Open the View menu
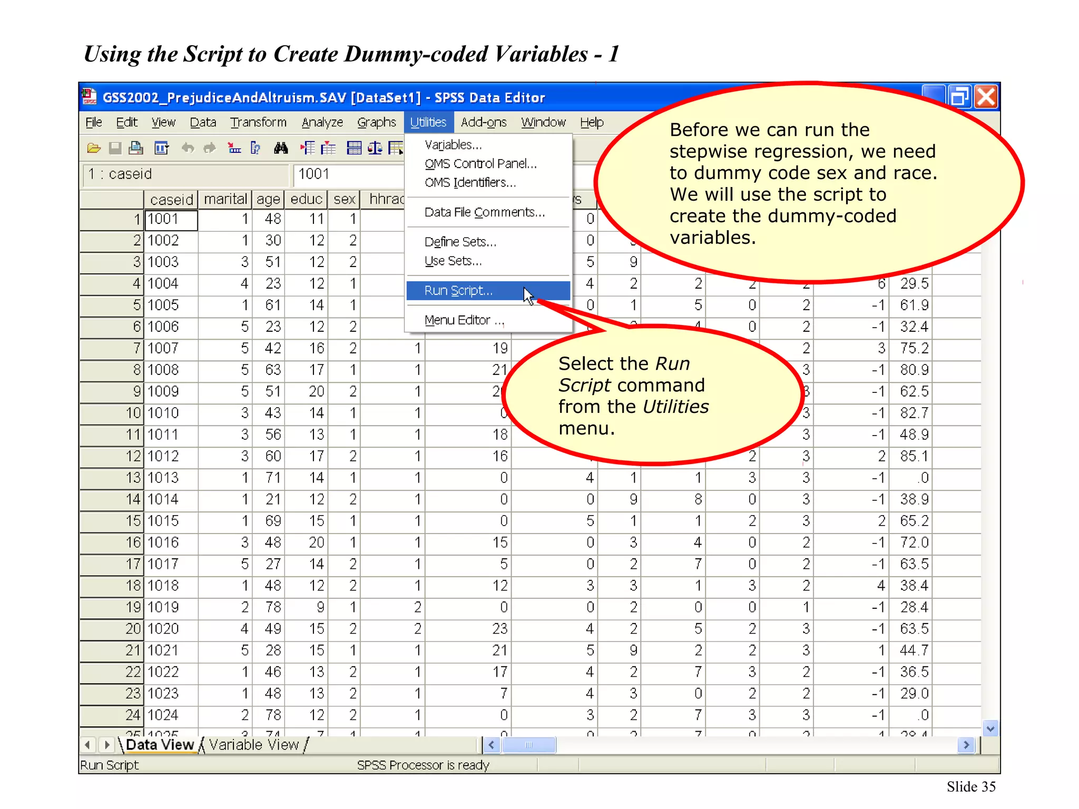 tap(163, 123)
